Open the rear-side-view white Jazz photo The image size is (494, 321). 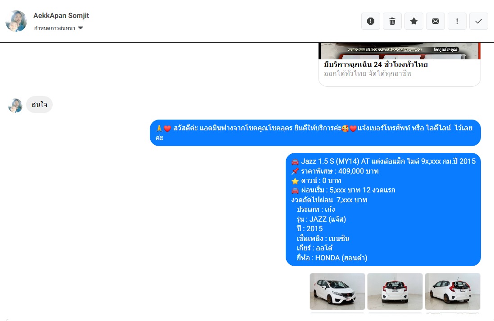pos(453,291)
